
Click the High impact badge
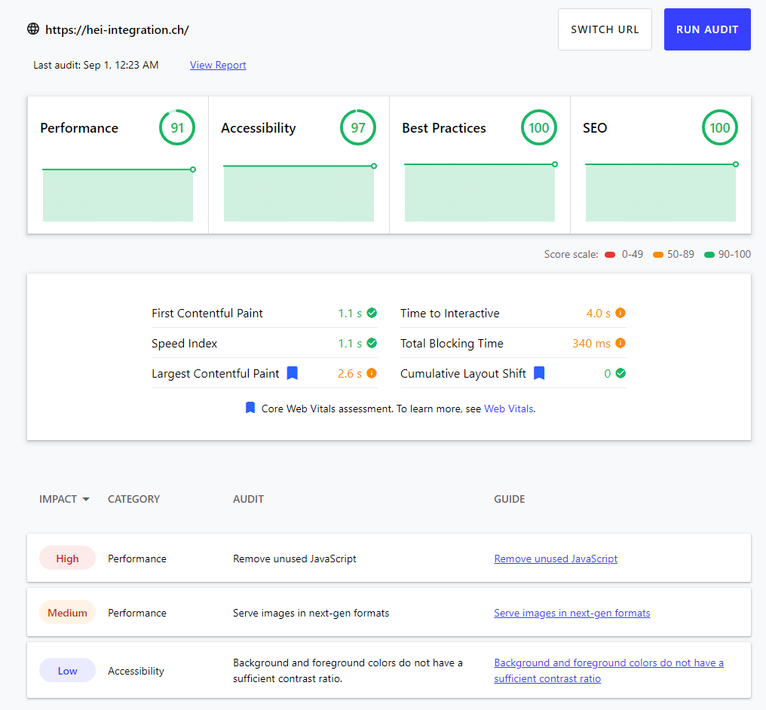point(67,559)
